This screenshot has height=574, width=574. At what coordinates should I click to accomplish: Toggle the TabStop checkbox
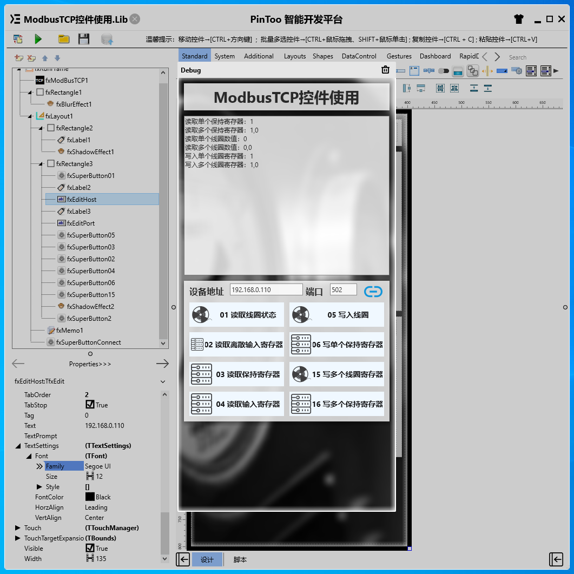coord(90,405)
